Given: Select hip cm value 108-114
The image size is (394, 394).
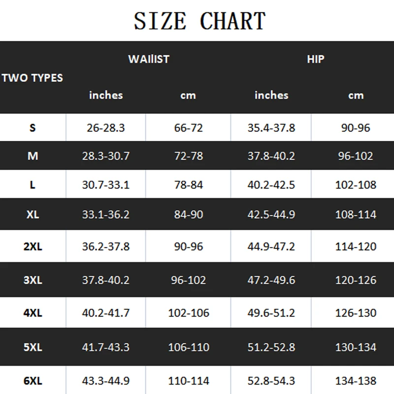Looking at the screenshot, I should point(356,215).
